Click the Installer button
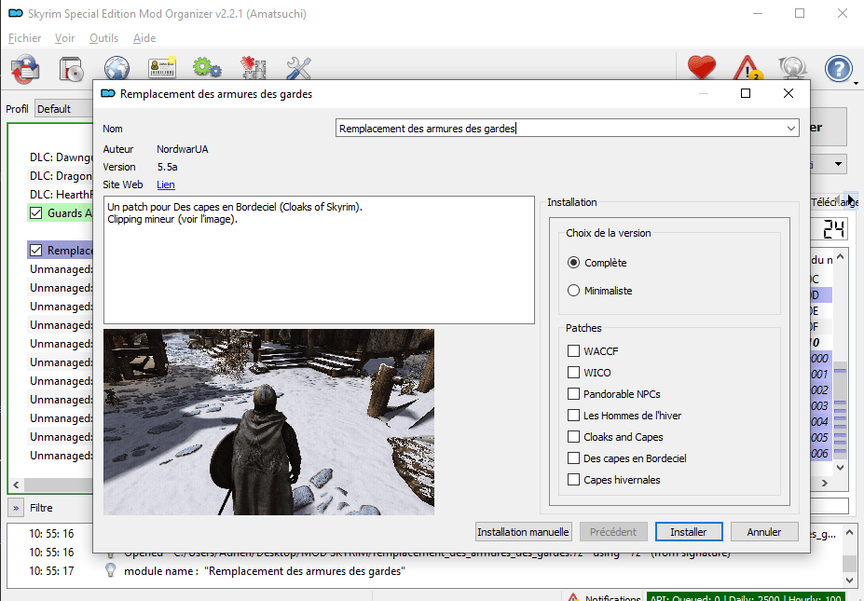 point(688,532)
